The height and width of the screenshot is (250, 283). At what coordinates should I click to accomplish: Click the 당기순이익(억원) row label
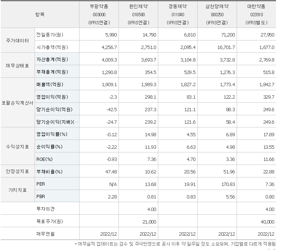pos(54,109)
